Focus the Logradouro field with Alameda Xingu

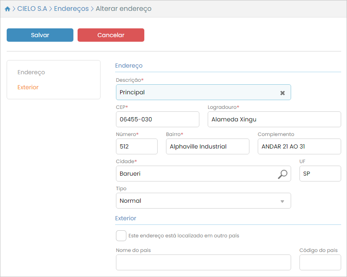274,119
